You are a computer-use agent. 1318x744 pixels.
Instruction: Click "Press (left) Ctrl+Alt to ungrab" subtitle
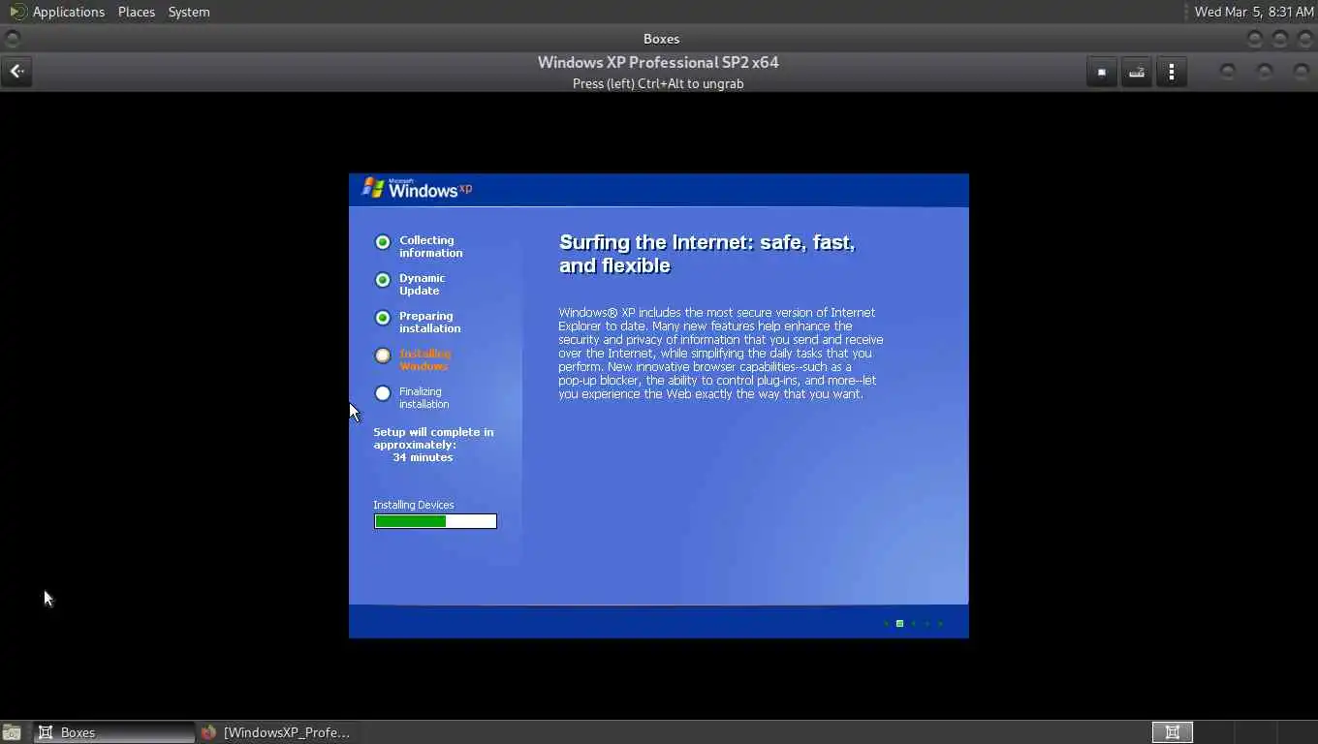coord(658,83)
